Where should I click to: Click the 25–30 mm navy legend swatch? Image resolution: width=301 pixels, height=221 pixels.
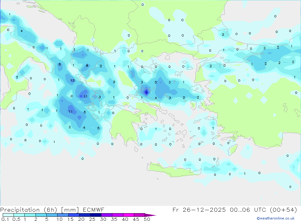tap(96, 215)
